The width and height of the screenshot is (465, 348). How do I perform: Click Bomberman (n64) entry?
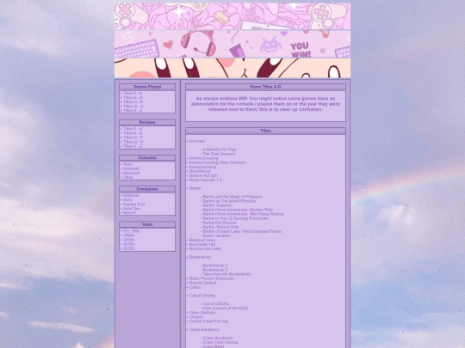(x=205, y=249)
